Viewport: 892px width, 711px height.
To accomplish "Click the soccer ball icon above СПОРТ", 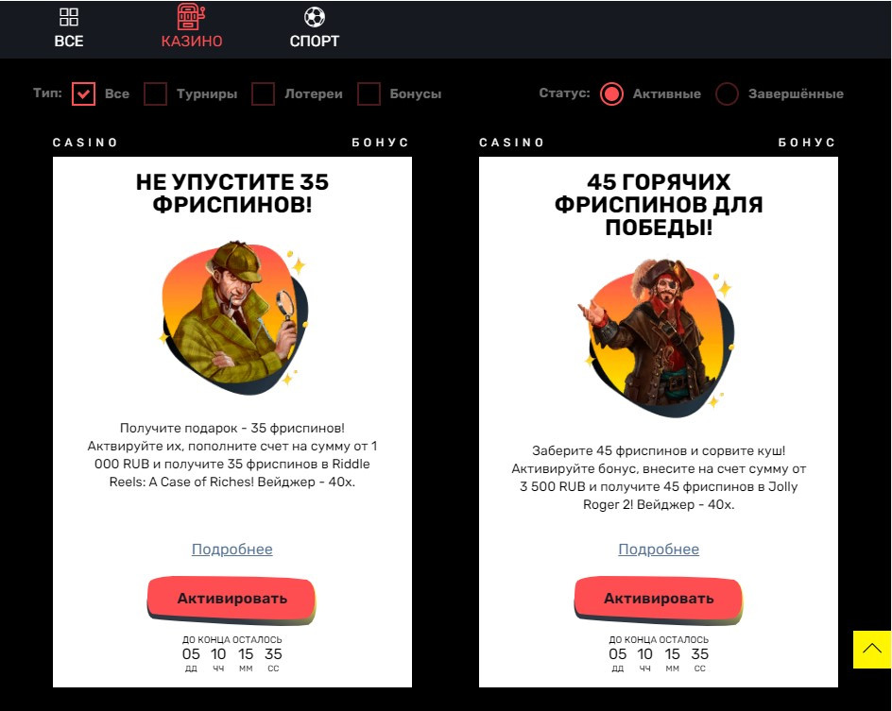I will (314, 17).
